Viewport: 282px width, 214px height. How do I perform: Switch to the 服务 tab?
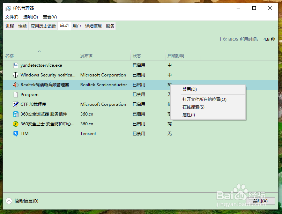pos(110,25)
